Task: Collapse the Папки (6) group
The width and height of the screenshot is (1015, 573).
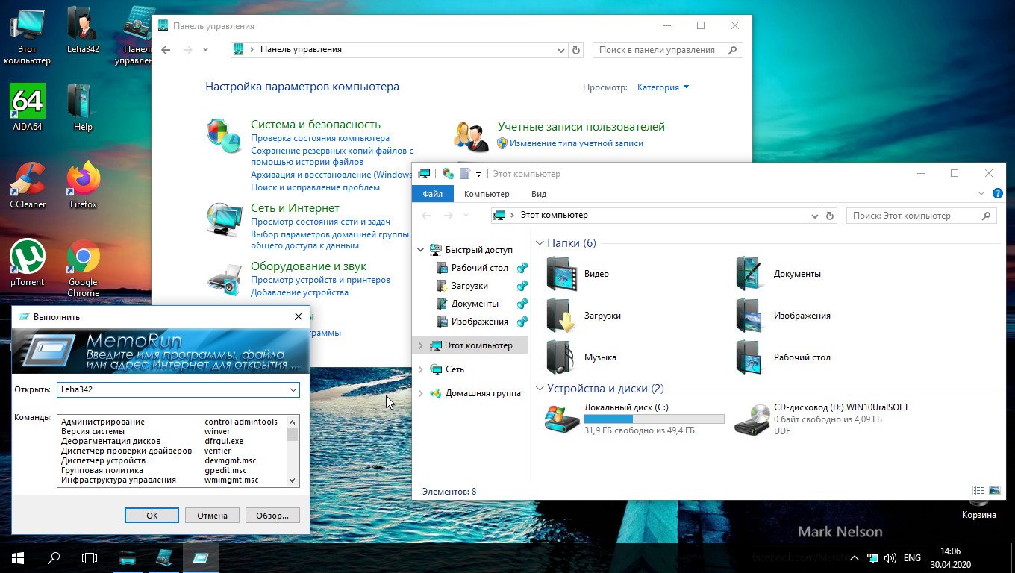Action: click(x=540, y=243)
